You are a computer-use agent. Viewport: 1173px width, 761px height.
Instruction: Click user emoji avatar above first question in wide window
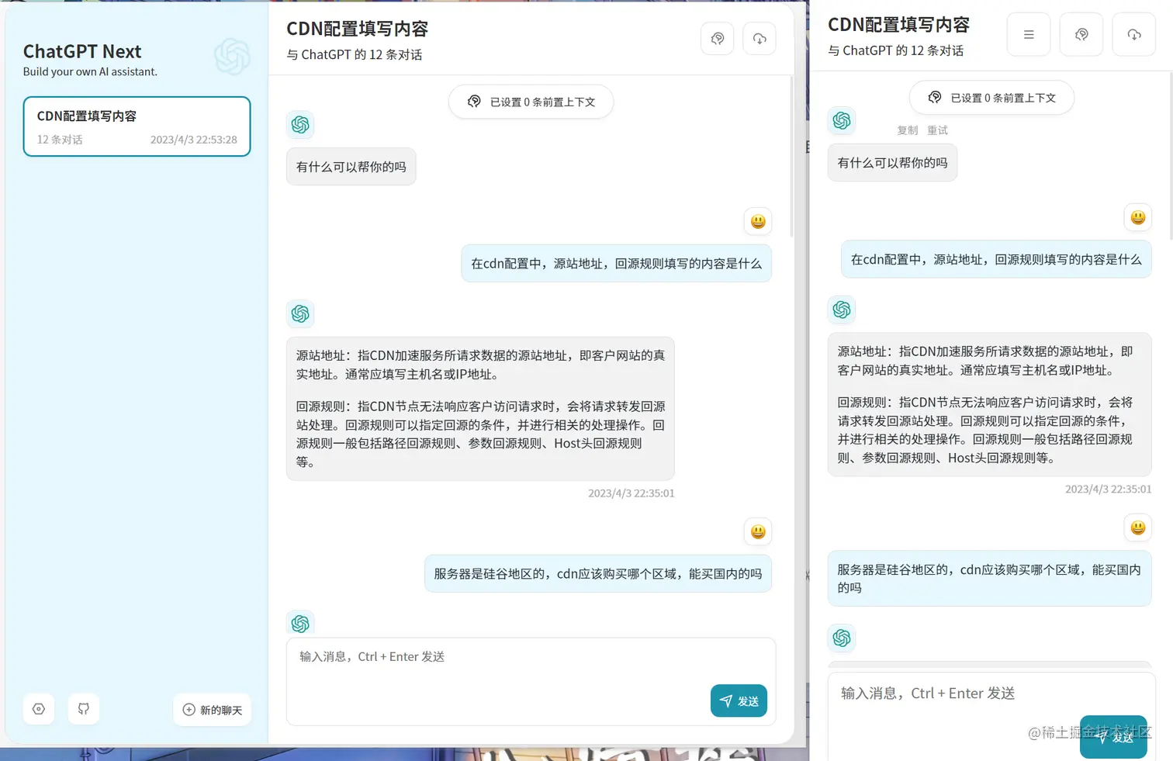click(758, 221)
